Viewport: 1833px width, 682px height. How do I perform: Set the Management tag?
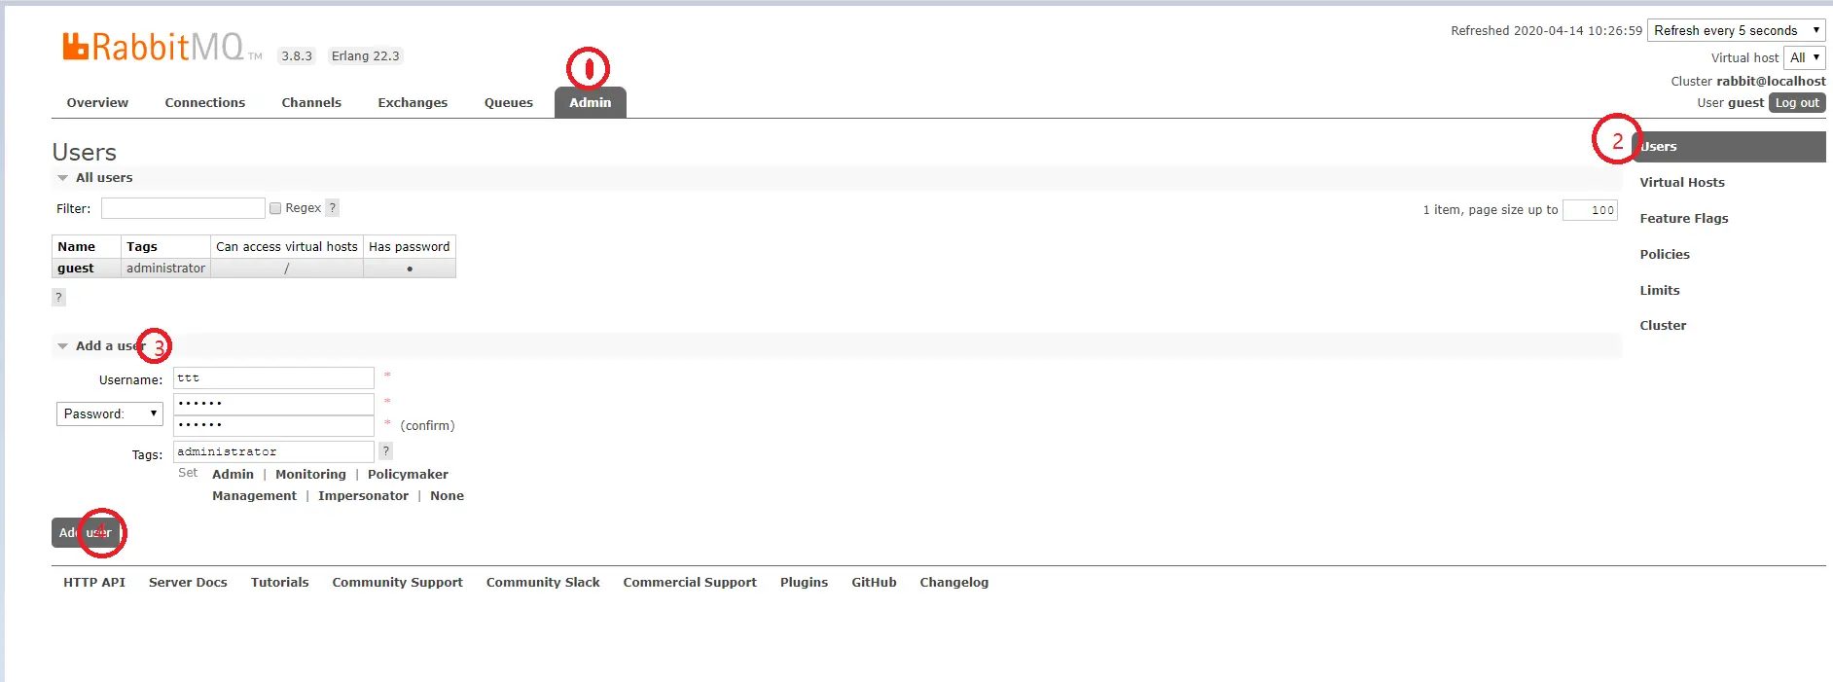[x=254, y=495]
